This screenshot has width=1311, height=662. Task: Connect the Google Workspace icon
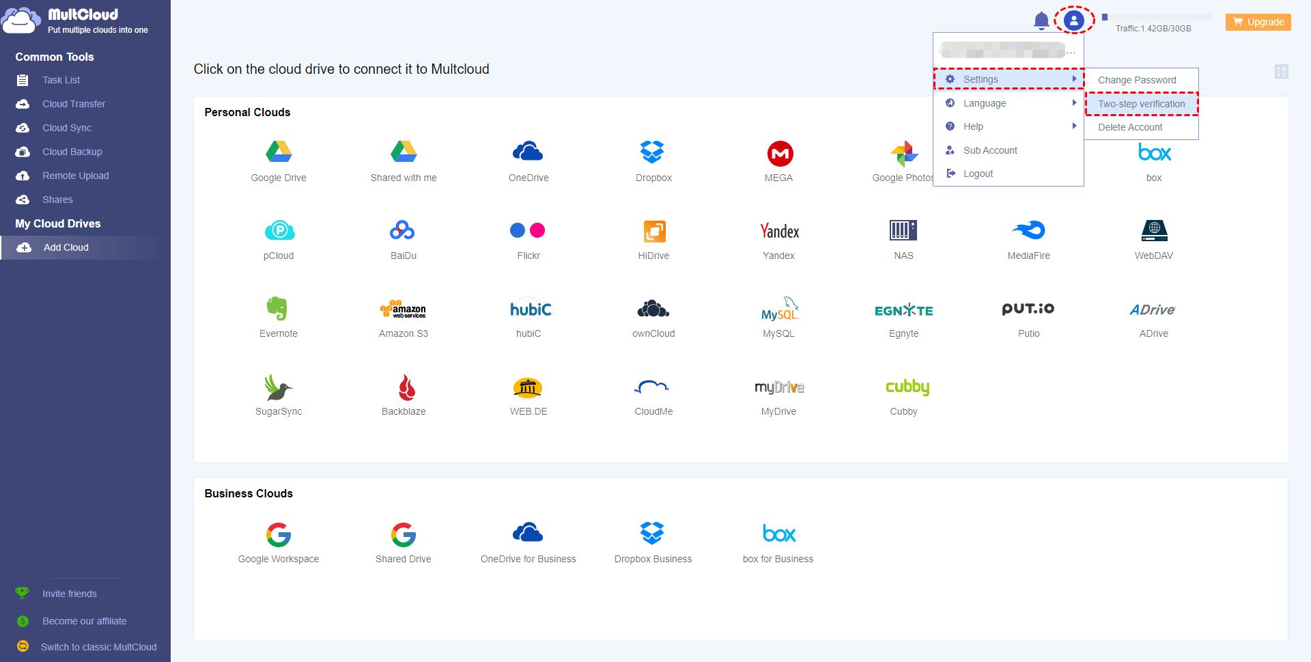pyautogui.click(x=279, y=534)
